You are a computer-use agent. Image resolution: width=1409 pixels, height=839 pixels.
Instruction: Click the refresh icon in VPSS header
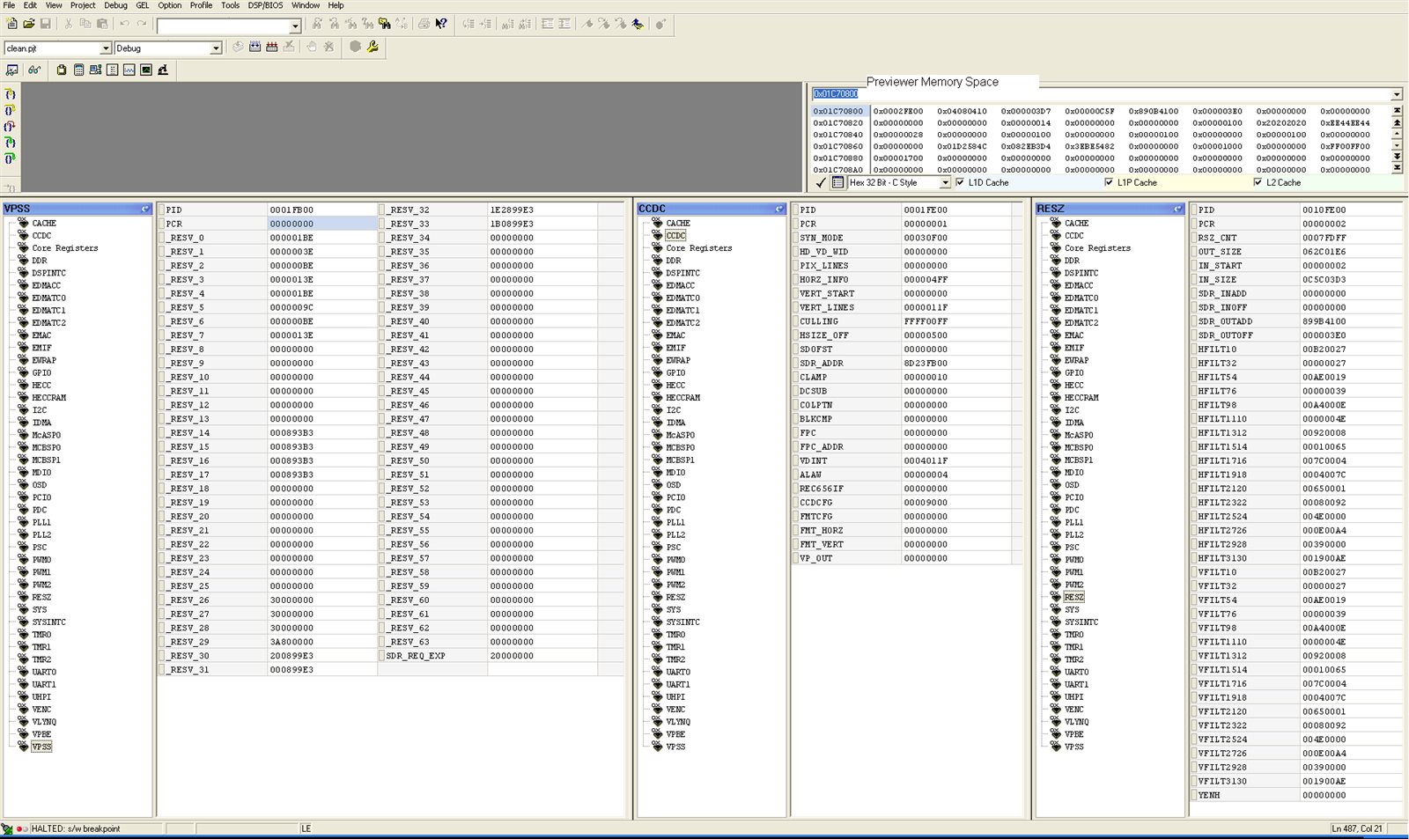click(145, 209)
